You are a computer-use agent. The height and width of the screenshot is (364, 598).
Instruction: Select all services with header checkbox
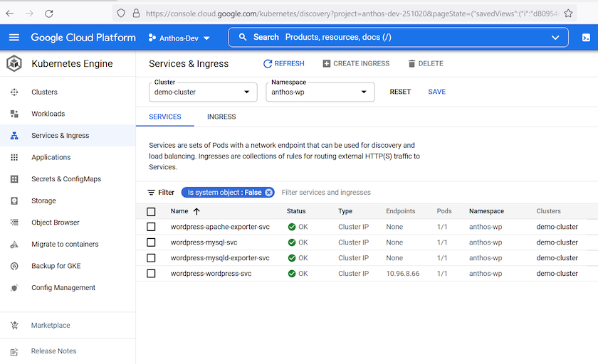coord(151,212)
